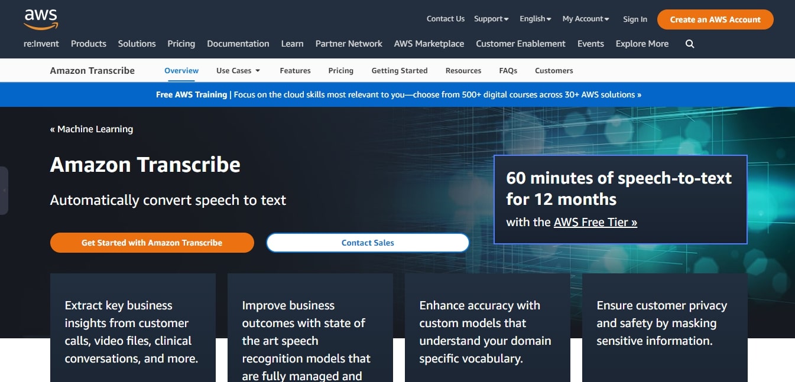Open the Documentation menu
Viewport: 795px width, 382px height.
coord(238,44)
